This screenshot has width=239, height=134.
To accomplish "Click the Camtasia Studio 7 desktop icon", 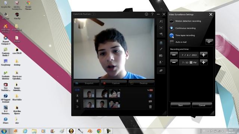I will click(x=6, y=52).
